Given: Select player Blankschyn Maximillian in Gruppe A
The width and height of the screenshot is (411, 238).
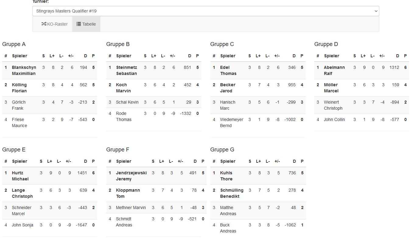Looking at the screenshot, I should pyautogui.click(x=24, y=70).
